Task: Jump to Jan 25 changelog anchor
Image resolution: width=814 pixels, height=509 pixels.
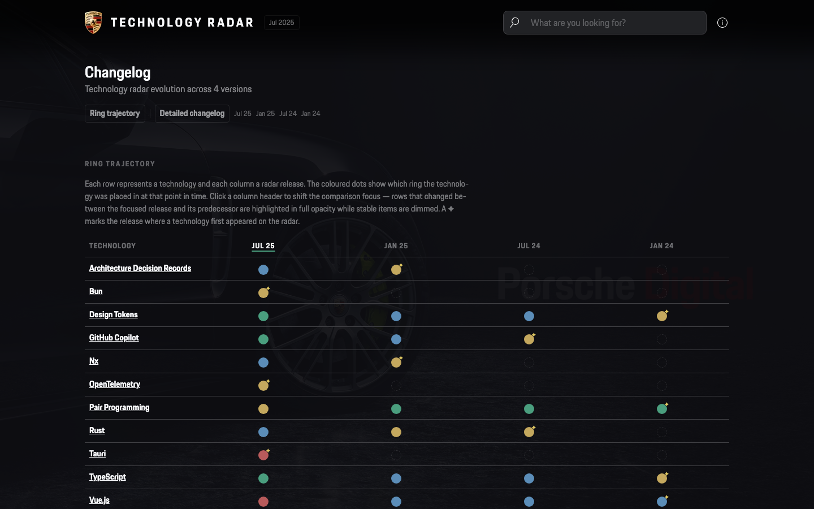Action: tap(265, 114)
